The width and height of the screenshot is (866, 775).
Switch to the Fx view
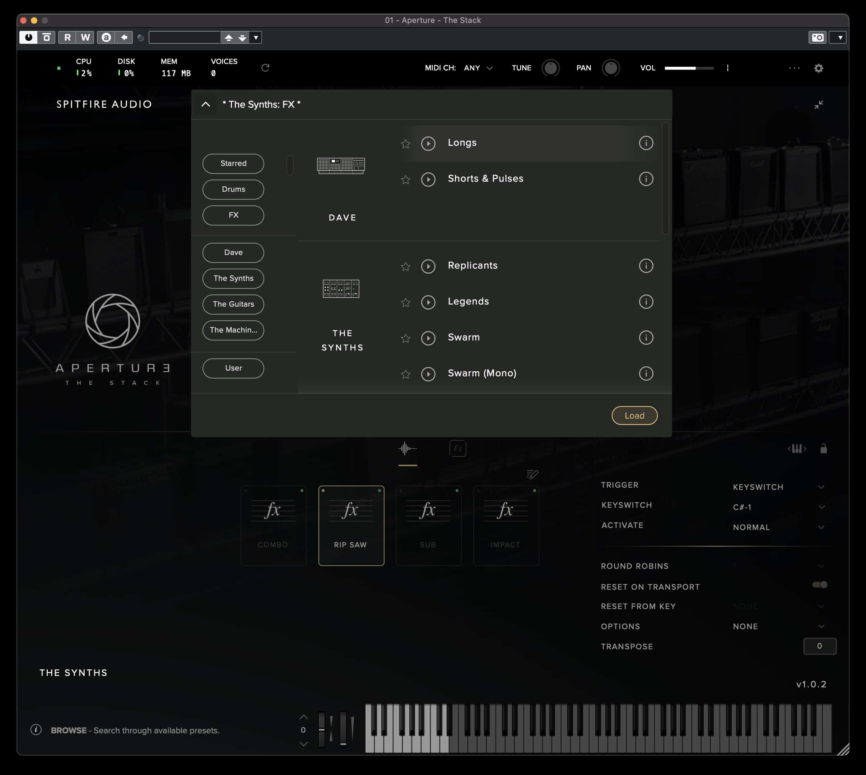click(458, 449)
